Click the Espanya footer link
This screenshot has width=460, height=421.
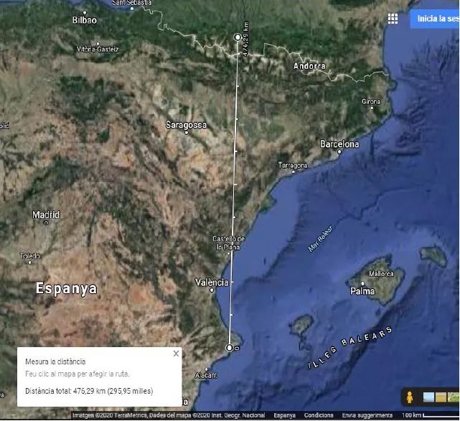286,415
